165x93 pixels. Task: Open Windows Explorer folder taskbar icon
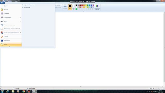pyautogui.click(x=13, y=91)
